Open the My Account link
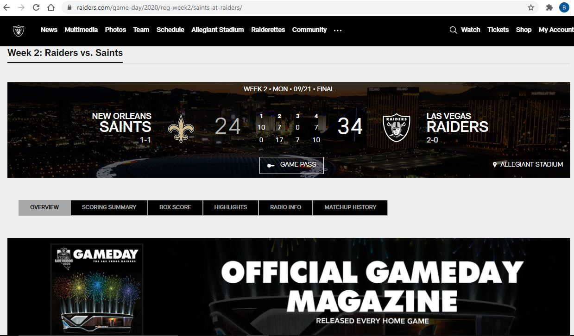574x336 pixels. [x=556, y=30]
